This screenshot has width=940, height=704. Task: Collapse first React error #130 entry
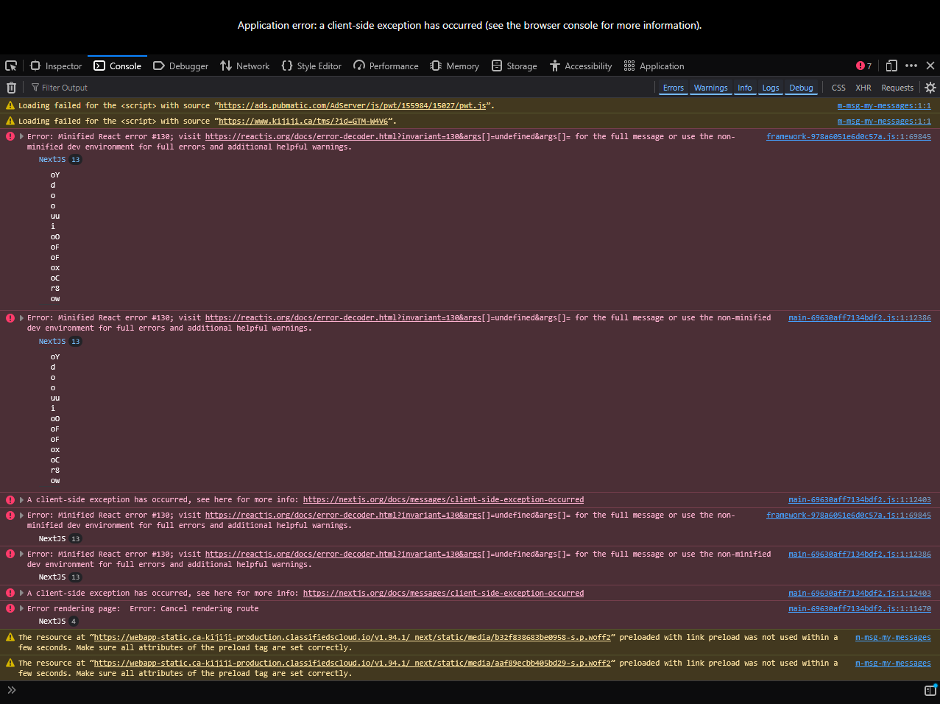pyautogui.click(x=21, y=137)
